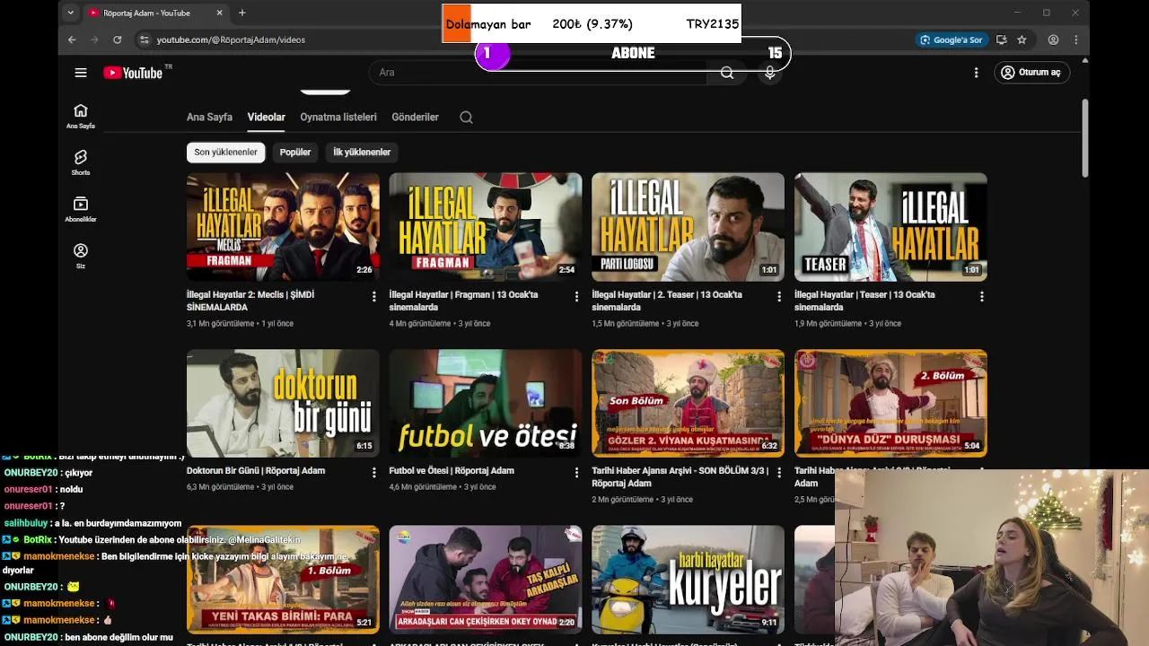
Task: Select the İlk yüklenenler filter chip
Action: click(362, 153)
